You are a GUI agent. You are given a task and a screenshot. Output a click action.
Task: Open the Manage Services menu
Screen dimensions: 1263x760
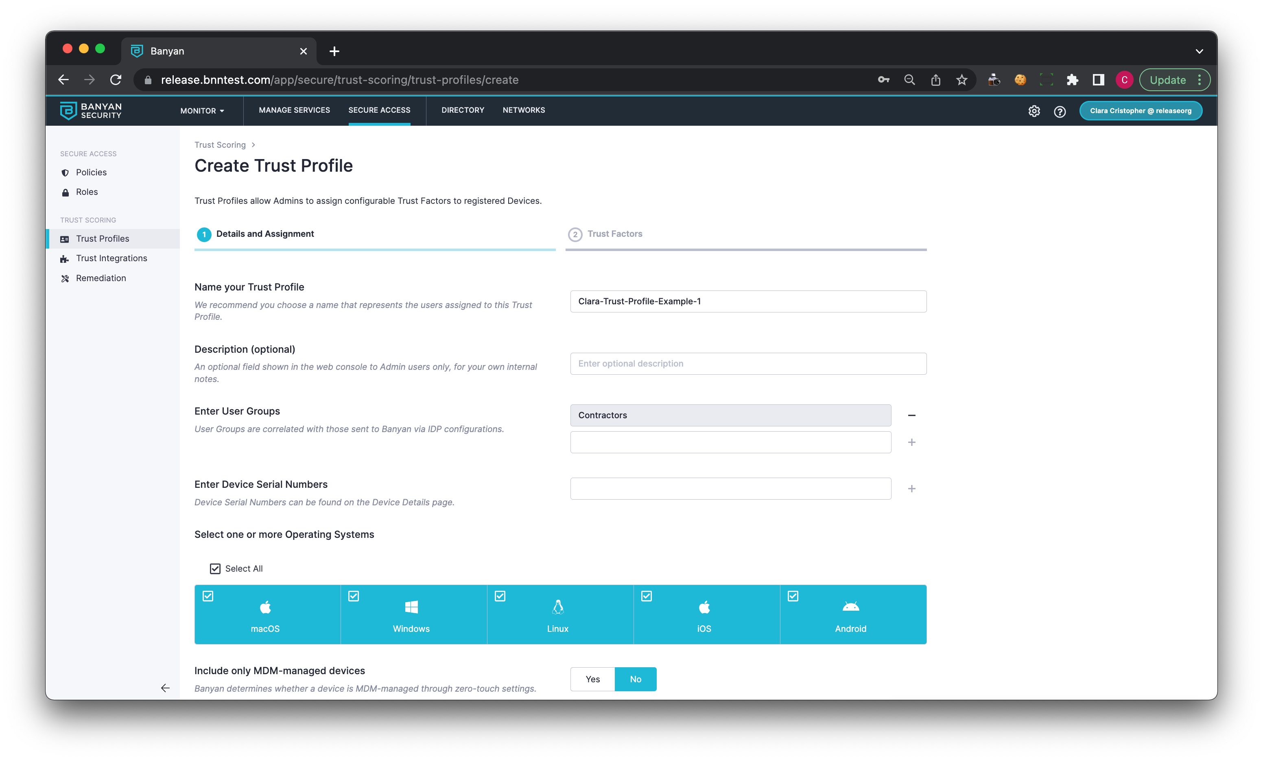[294, 110]
